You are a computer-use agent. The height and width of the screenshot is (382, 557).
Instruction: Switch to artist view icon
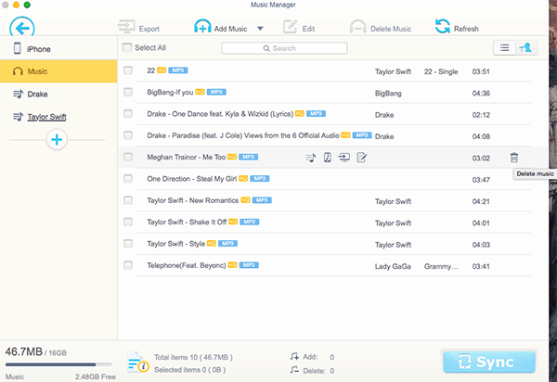pos(525,48)
